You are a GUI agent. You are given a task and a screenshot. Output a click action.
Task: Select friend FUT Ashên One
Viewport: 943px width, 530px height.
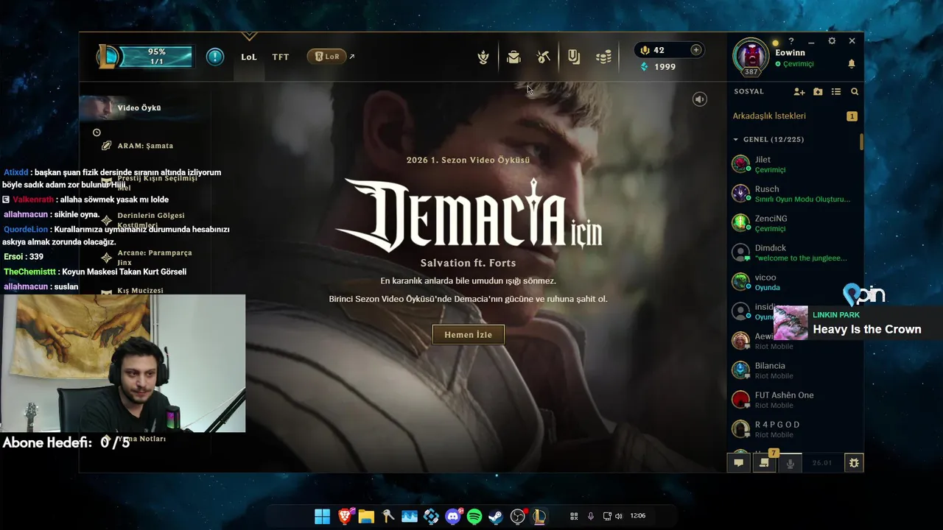793,400
